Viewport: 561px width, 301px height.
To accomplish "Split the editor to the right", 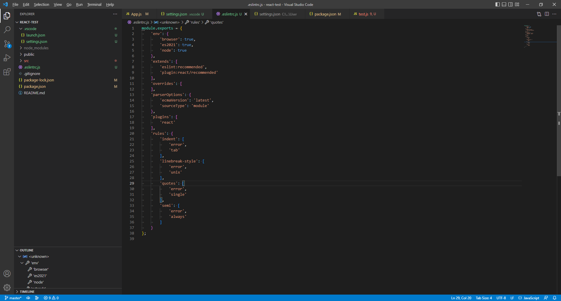I will click(x=547, y=14).
